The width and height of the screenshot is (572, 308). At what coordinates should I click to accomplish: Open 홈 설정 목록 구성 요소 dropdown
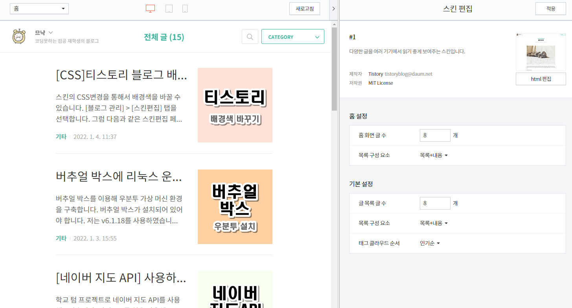[x=434, y=155]
